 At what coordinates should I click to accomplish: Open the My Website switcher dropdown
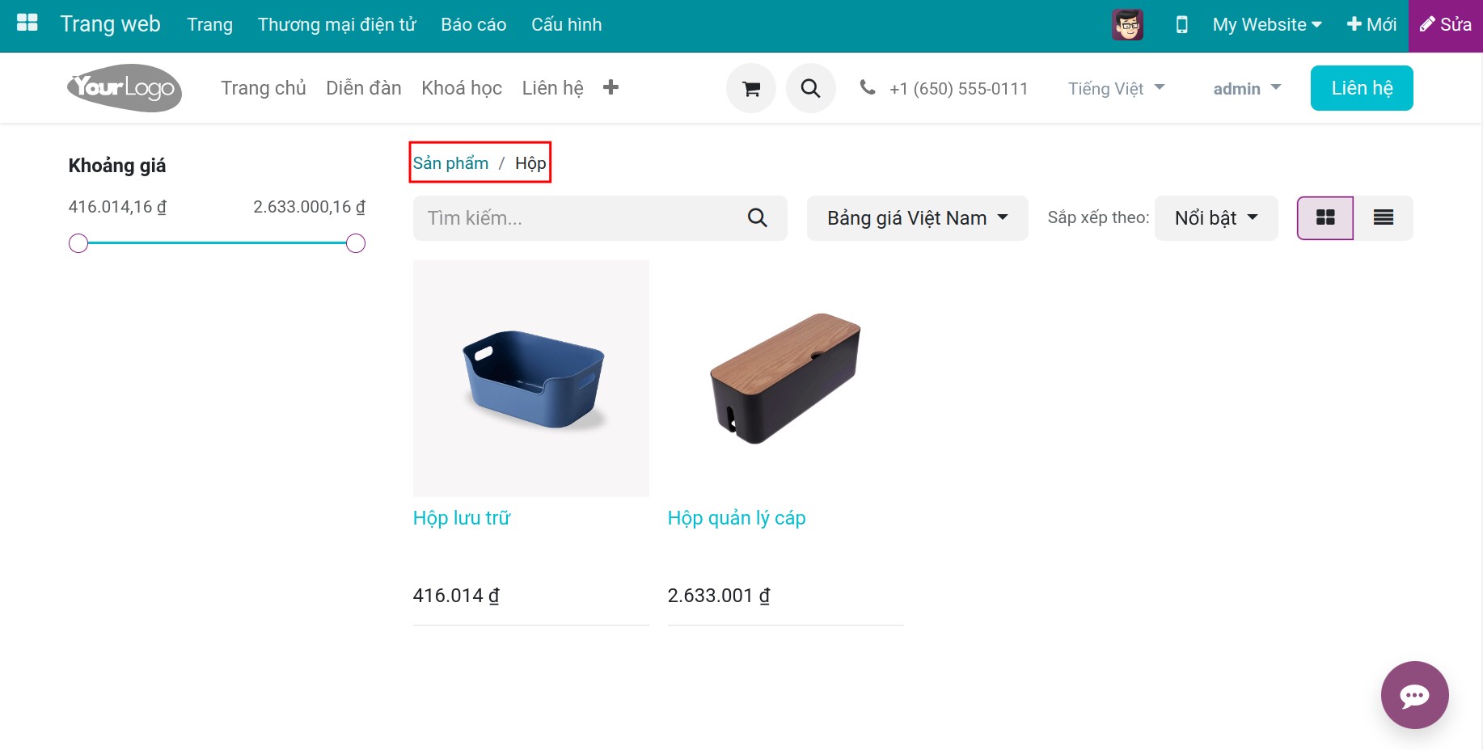pos(1266,25)
